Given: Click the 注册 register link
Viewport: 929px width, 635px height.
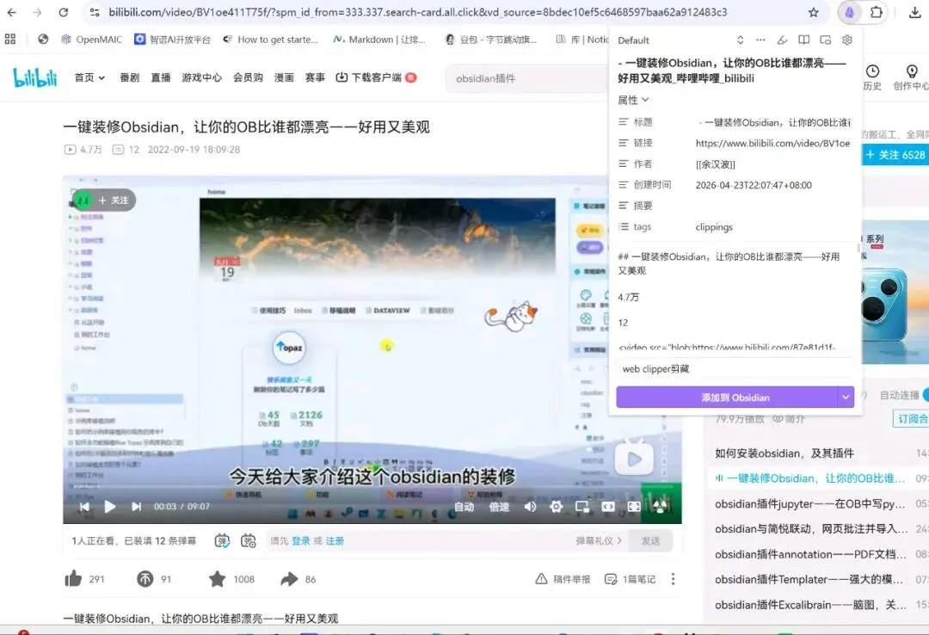Looking at the screenshot, I should [x=335, y=540].
